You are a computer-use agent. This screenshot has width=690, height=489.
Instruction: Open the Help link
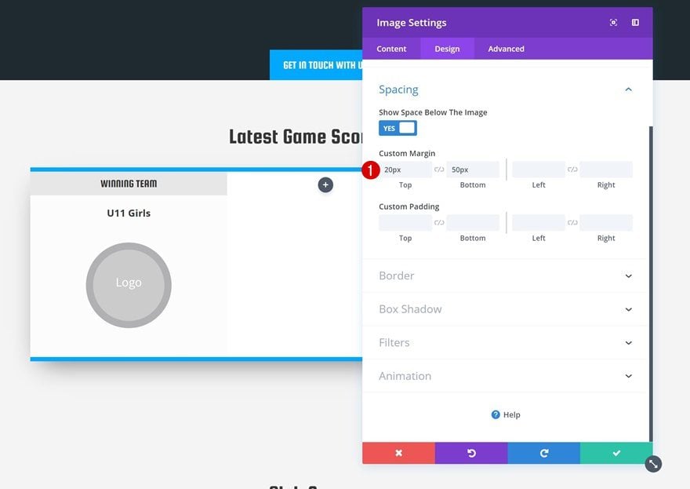tap(506, 414)
